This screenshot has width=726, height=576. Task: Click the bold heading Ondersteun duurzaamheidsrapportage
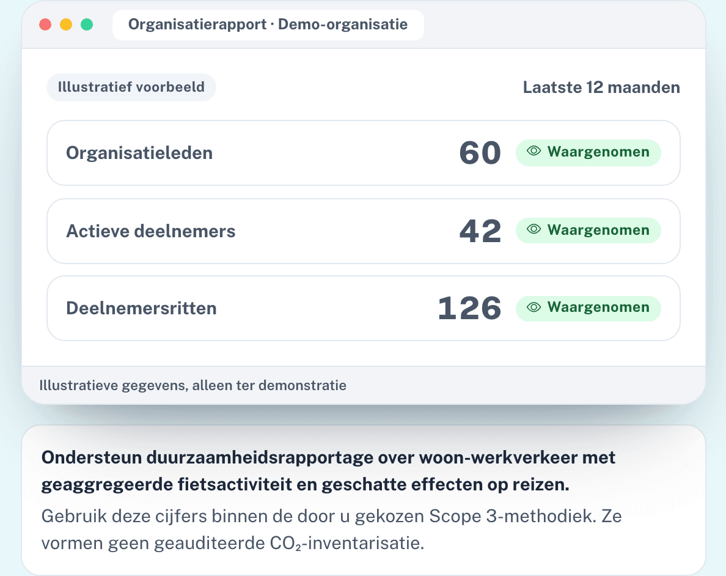328,471
